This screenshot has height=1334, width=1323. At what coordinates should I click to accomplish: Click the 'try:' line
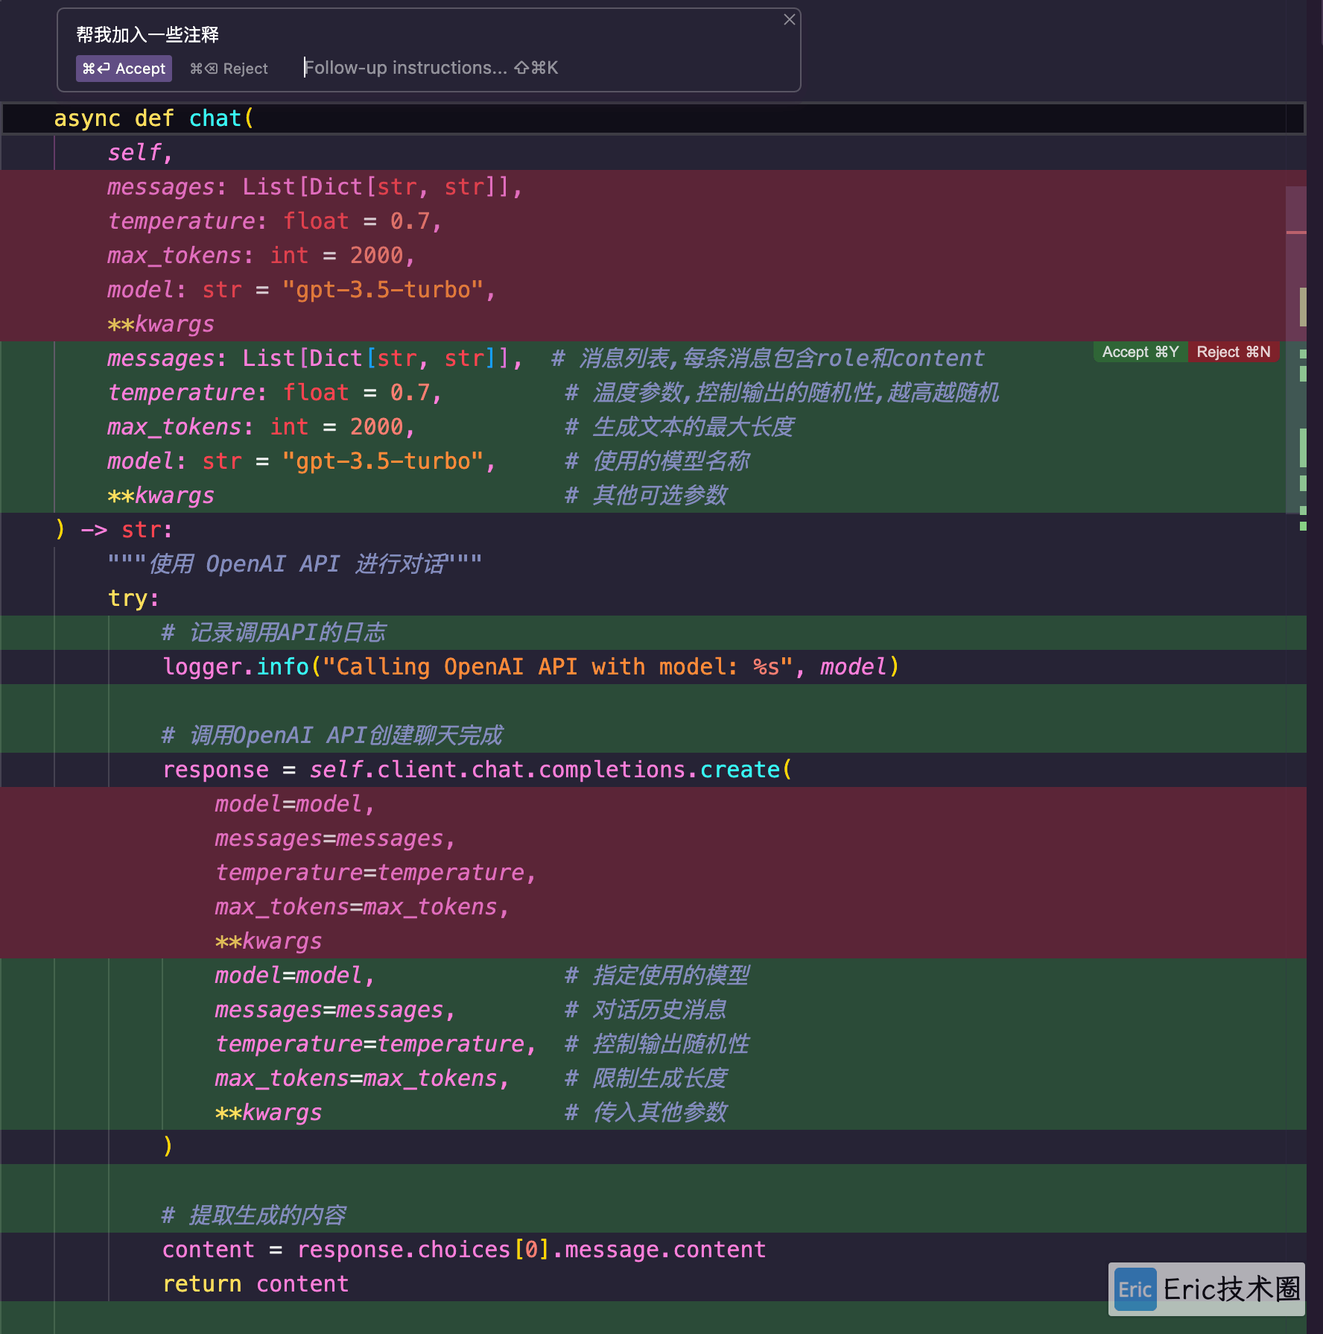pos(134,598)
